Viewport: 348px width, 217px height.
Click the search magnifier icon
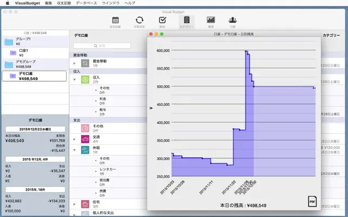(95, 46)
